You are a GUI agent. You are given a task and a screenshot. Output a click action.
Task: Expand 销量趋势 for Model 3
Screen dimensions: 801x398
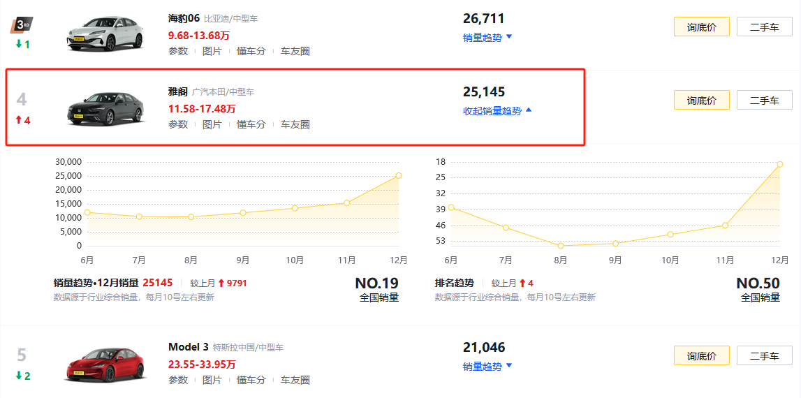(x=487, y=367)
